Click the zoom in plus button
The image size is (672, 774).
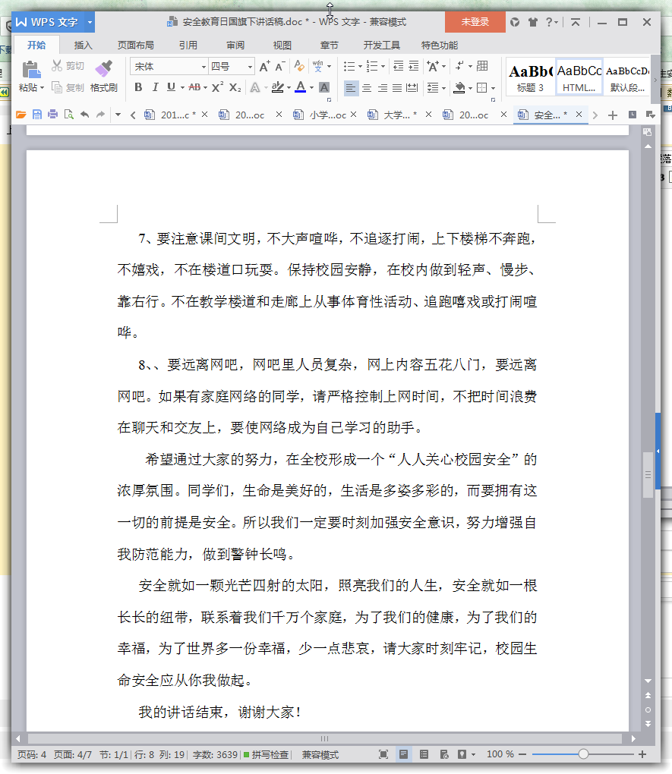642,754
